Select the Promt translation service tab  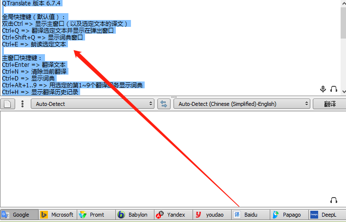96,215
